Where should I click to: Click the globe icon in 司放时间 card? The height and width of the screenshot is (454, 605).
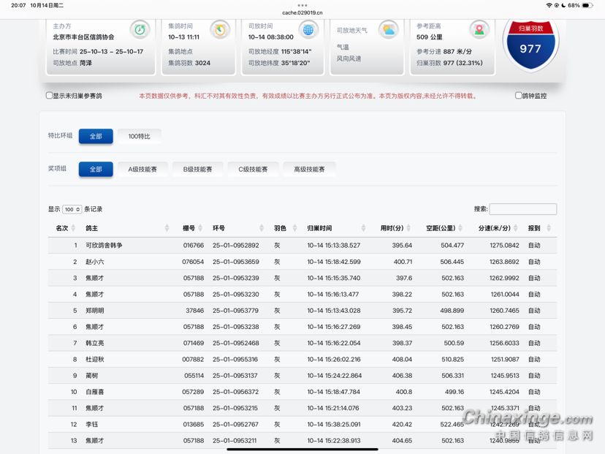(308, 30)
